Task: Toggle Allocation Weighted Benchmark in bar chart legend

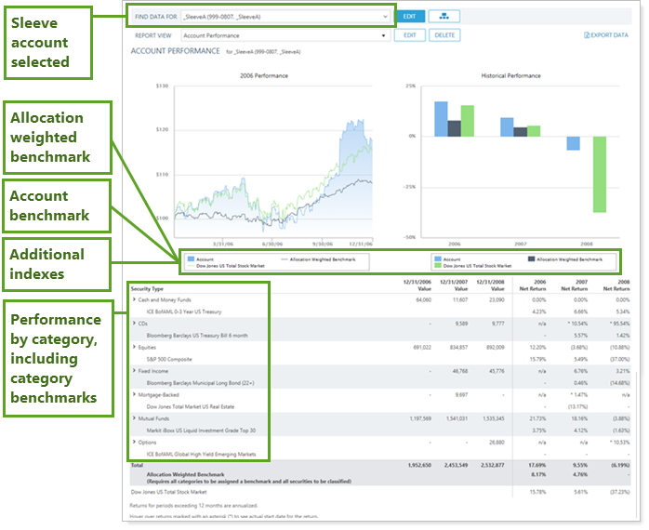Action: (567, 259)
